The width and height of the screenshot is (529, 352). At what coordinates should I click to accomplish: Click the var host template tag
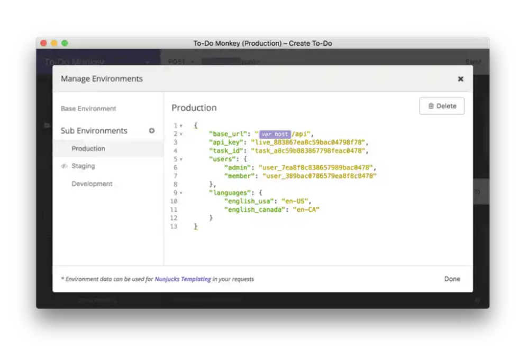[x=275, y=134]
